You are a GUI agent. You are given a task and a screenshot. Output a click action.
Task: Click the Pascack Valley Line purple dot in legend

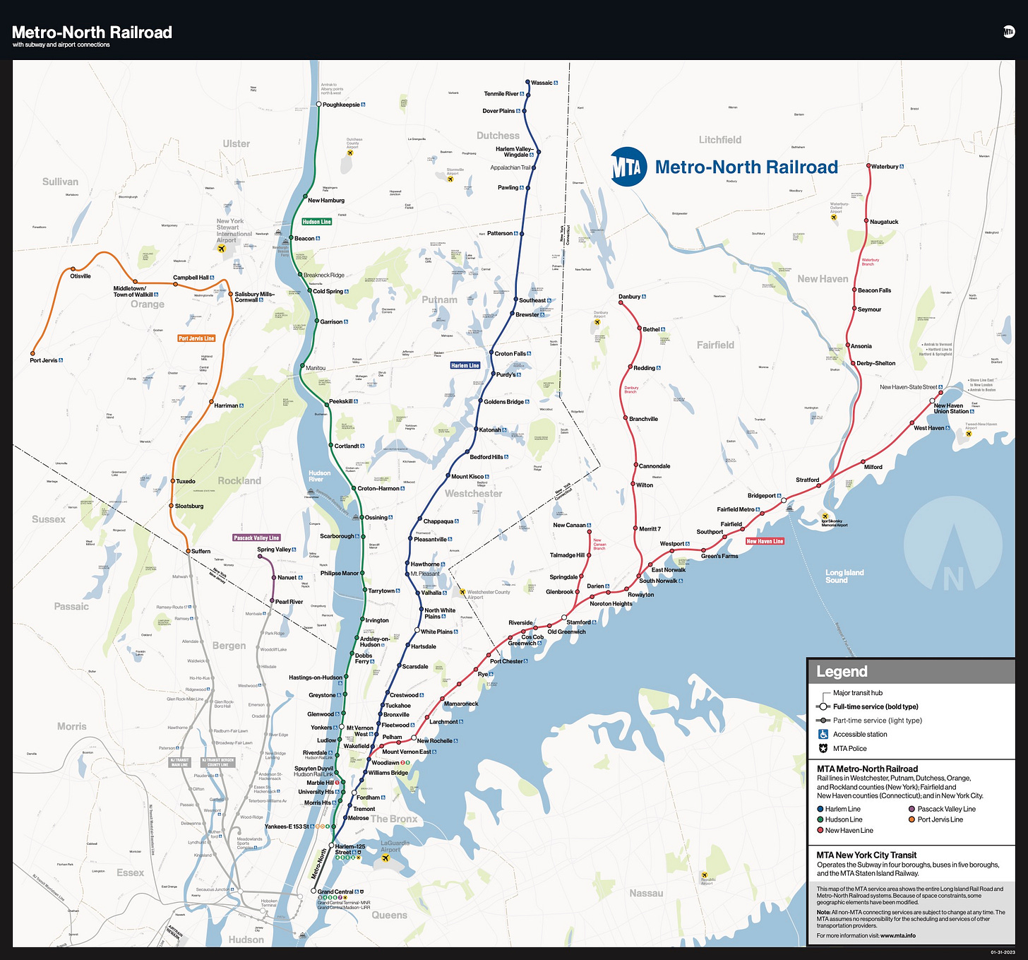pos(912,809)
